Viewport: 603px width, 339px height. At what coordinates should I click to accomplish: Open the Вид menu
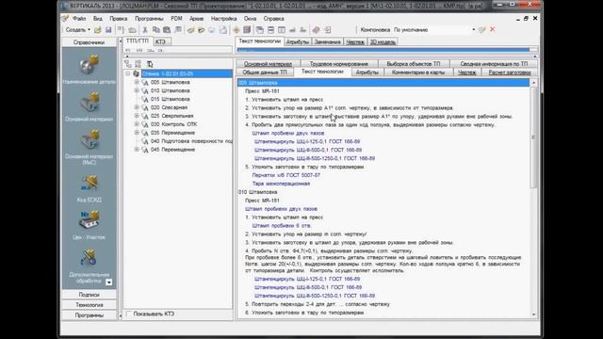(x=98, y=19)
